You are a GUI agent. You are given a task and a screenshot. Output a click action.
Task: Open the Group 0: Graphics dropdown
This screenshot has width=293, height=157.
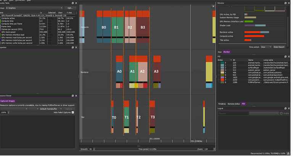point(34,8)
